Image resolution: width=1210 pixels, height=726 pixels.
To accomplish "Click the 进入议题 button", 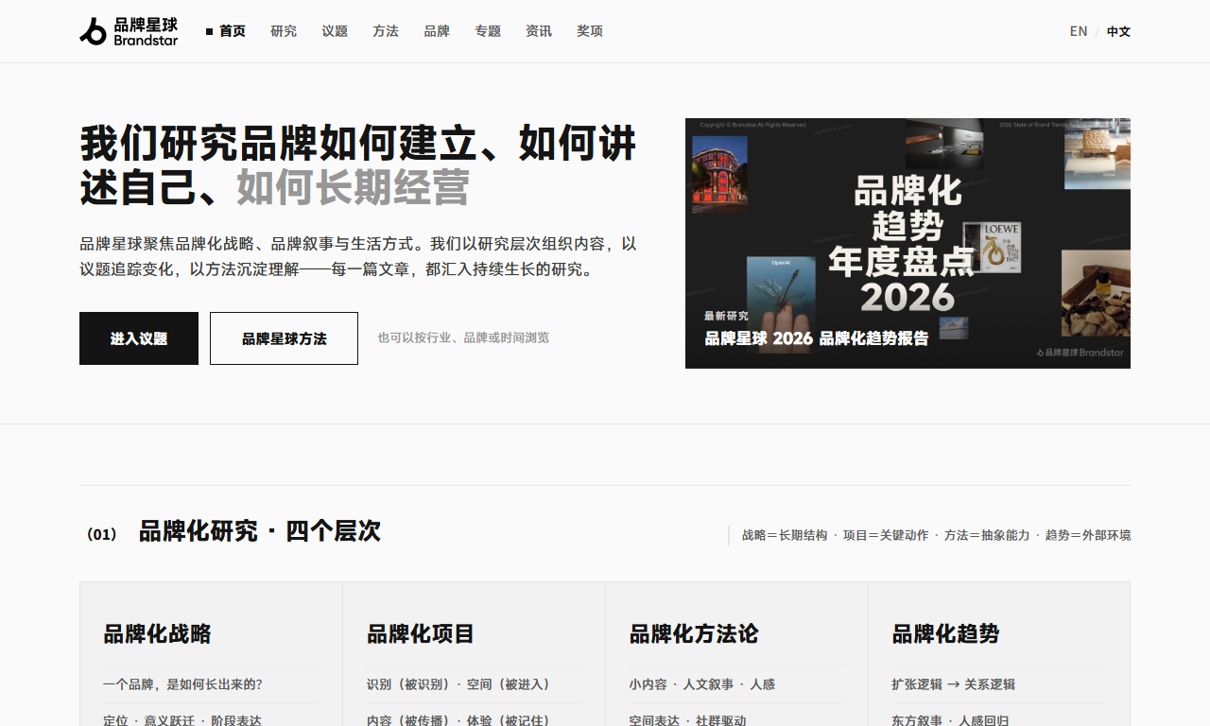I will 139,338.
